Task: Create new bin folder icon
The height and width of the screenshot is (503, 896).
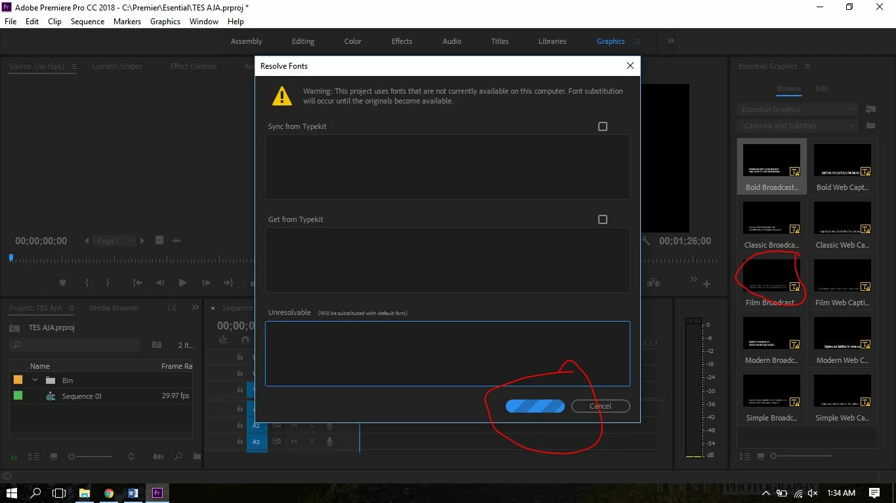Action: [197, 456]
